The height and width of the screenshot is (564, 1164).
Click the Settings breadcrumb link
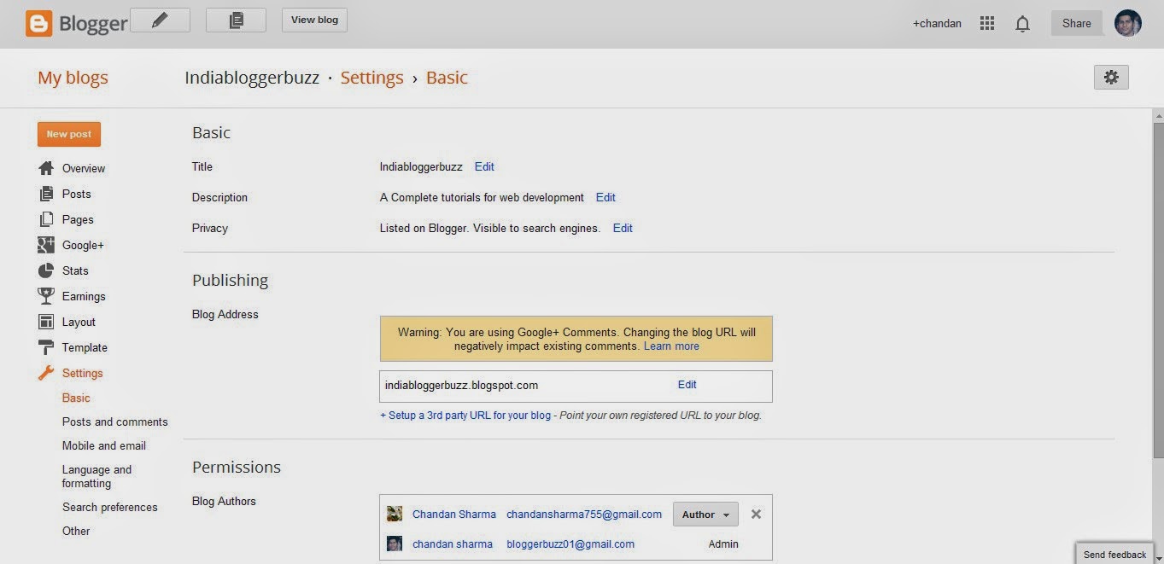click(x=371, y=78)
